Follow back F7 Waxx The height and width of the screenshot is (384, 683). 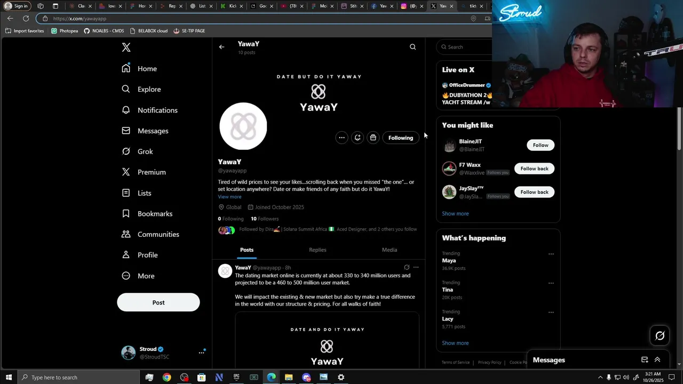[534, 169]
